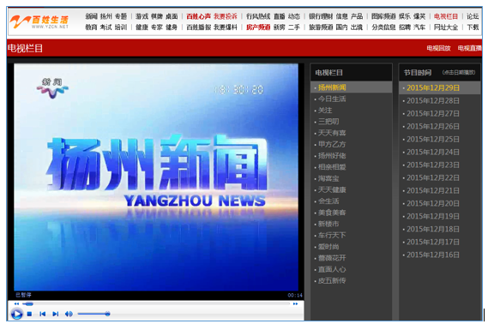Choose the 2015年12月28日 broadcast date
Image resolution: width=488 pixels, height=330 pixels.
pyautogui.click(x=433, y=101)
